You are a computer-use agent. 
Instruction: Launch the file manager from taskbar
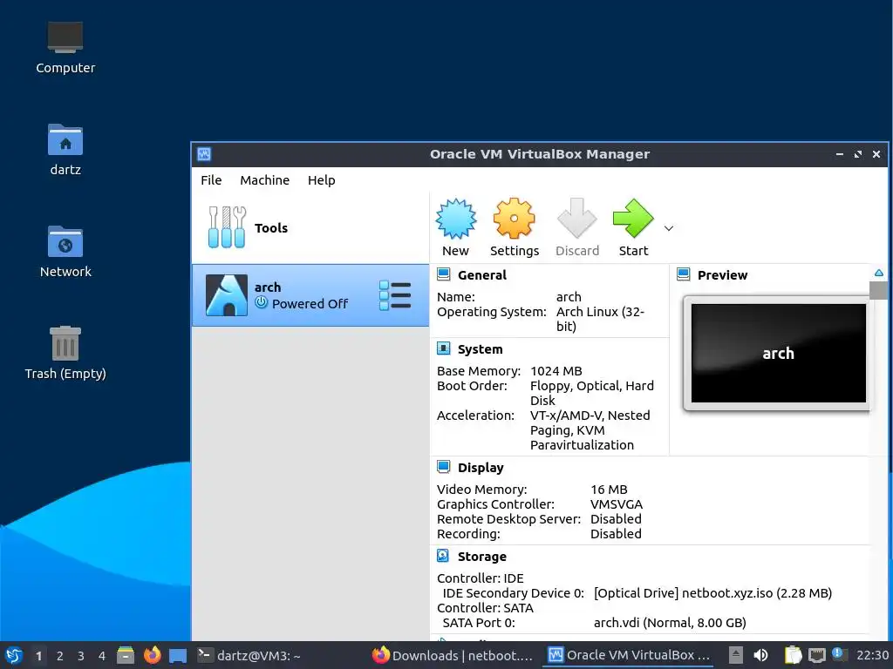tap(126, 655)
